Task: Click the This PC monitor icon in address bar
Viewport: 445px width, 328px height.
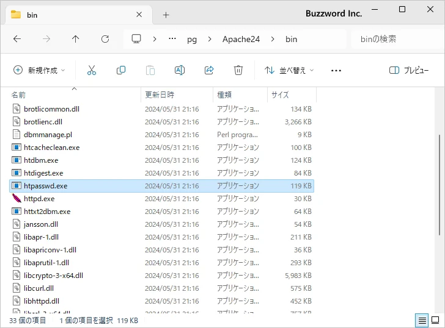Action: pyautogui.click(x=136, y=39)
